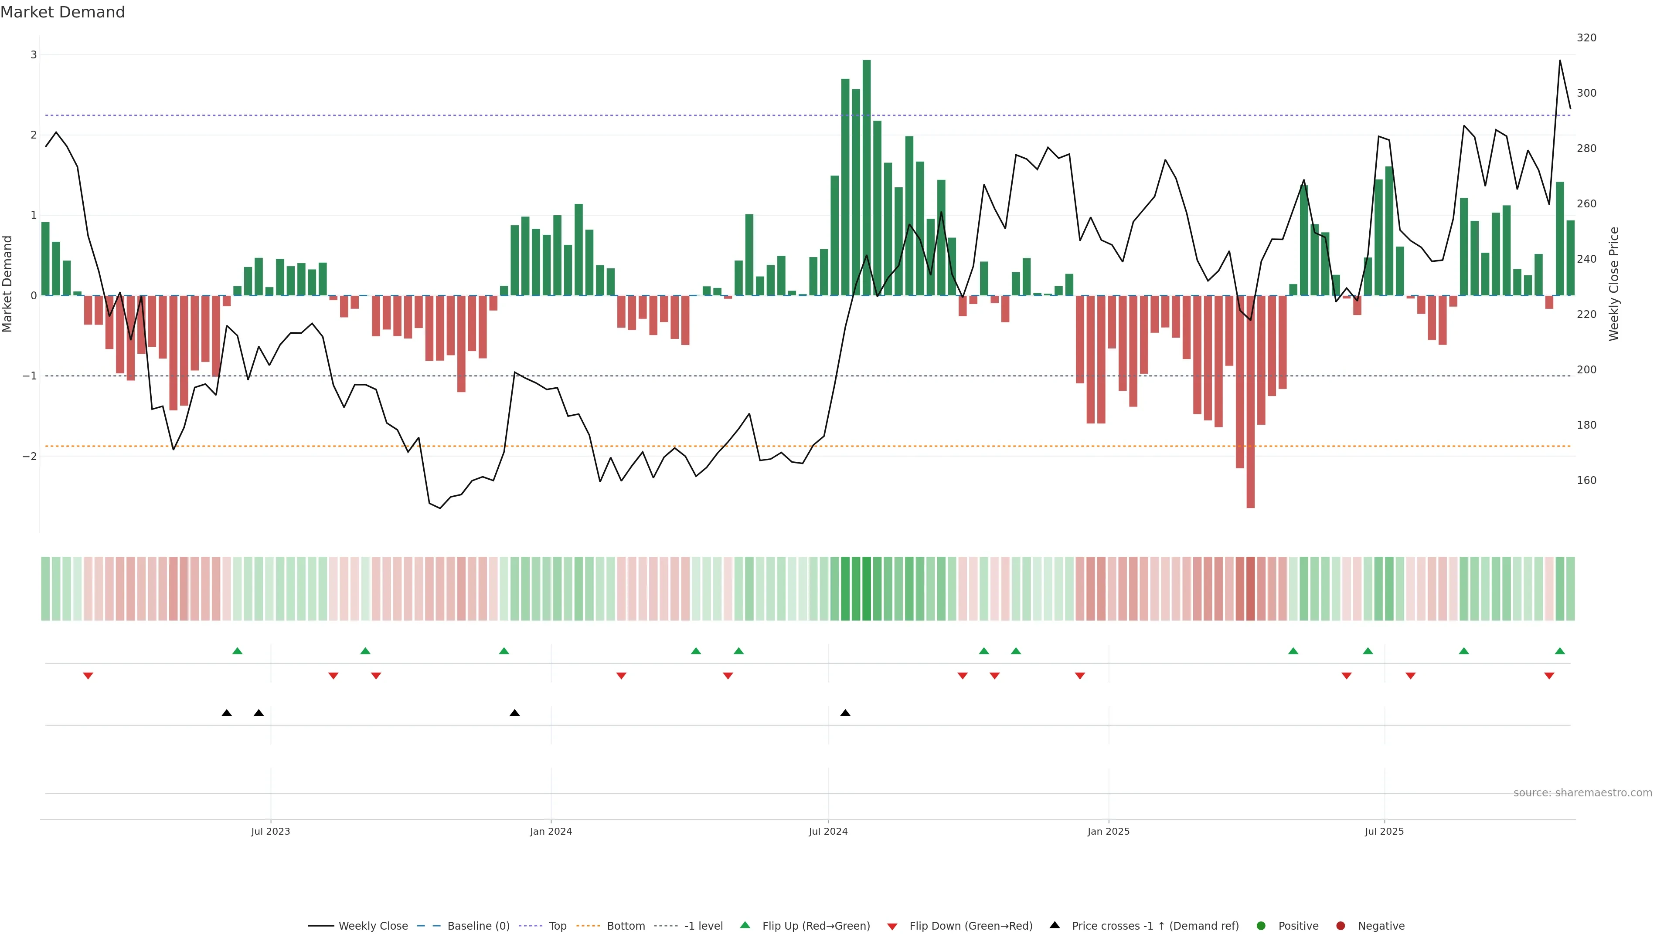
Task: Click the darkest green heatmap cell
Action: (x=867, y=589)
